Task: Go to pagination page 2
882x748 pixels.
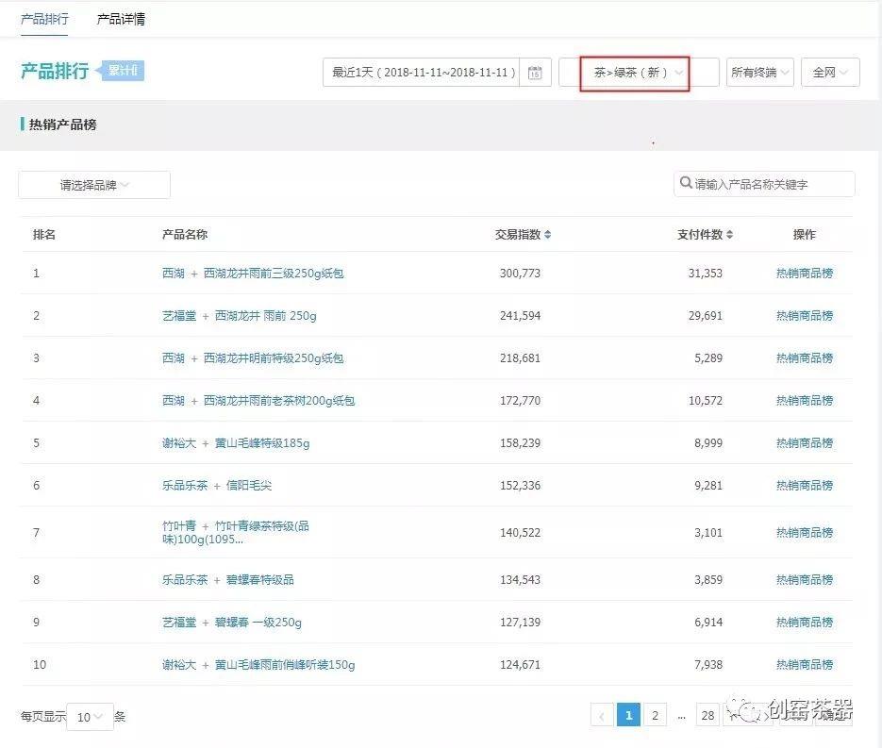Action: (655, 715)
